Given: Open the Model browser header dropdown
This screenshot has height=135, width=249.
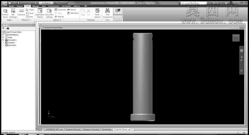Looking at the screenshot, I should click(6, 25).
